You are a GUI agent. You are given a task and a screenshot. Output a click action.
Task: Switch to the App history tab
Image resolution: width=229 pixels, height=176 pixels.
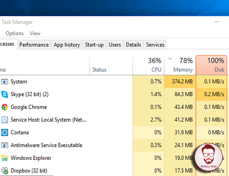[x=67, y=45]
